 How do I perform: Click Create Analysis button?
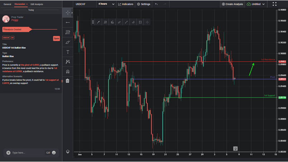click(x=232, y=4)
